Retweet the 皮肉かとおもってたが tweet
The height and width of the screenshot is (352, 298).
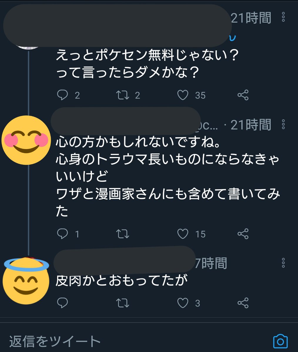(122, 303)
